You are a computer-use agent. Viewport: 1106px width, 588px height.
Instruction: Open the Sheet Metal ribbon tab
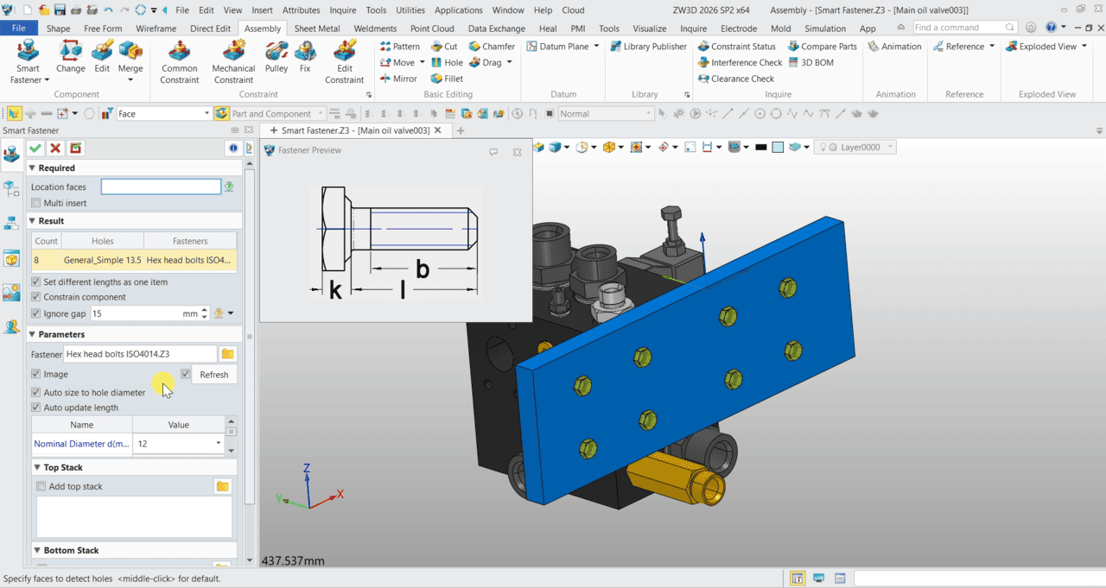pyautogui.click(x=316, y=28)
